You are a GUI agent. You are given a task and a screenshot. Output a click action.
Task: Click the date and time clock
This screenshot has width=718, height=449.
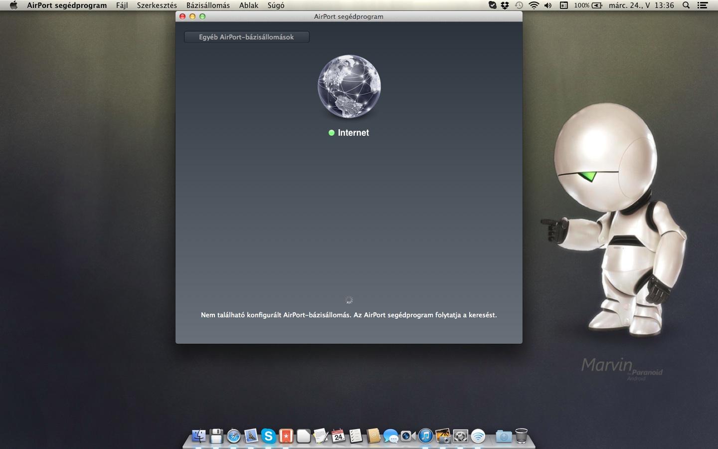pyautogui.click(x=641, y=5)
